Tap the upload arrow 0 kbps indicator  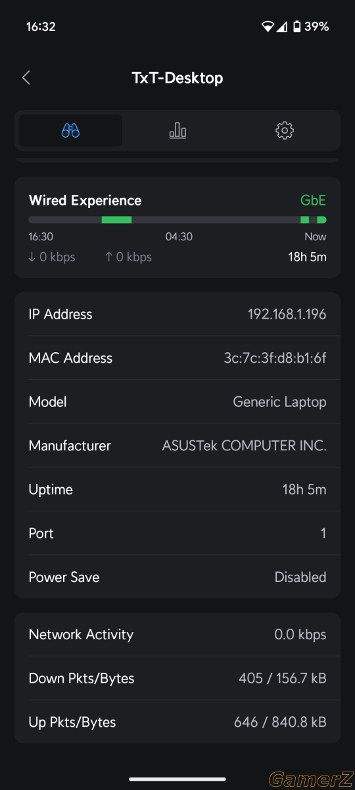(x=128, y=257)
